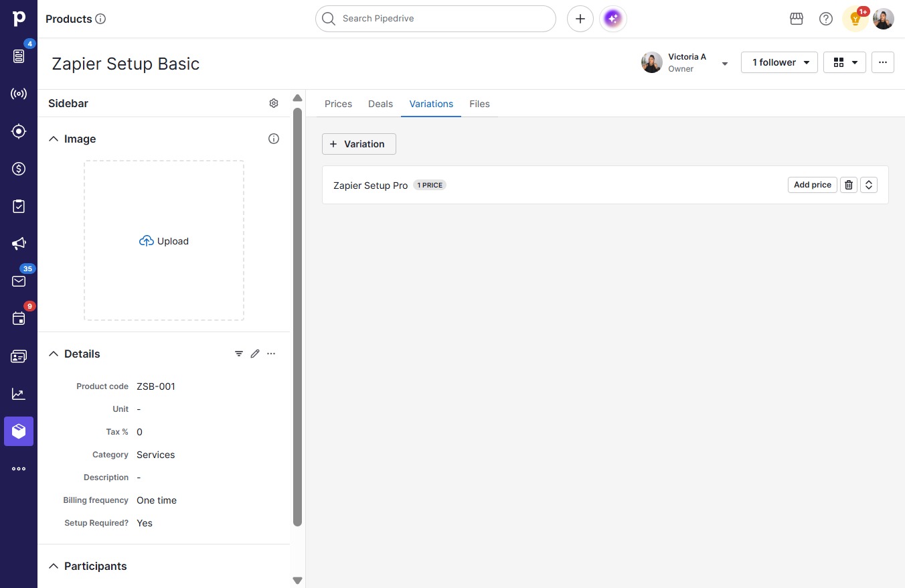Click the Product code value ZSB-001

156,386
